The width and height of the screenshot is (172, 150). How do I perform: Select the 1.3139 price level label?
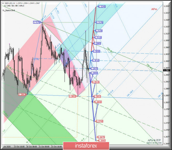[99, 31]
